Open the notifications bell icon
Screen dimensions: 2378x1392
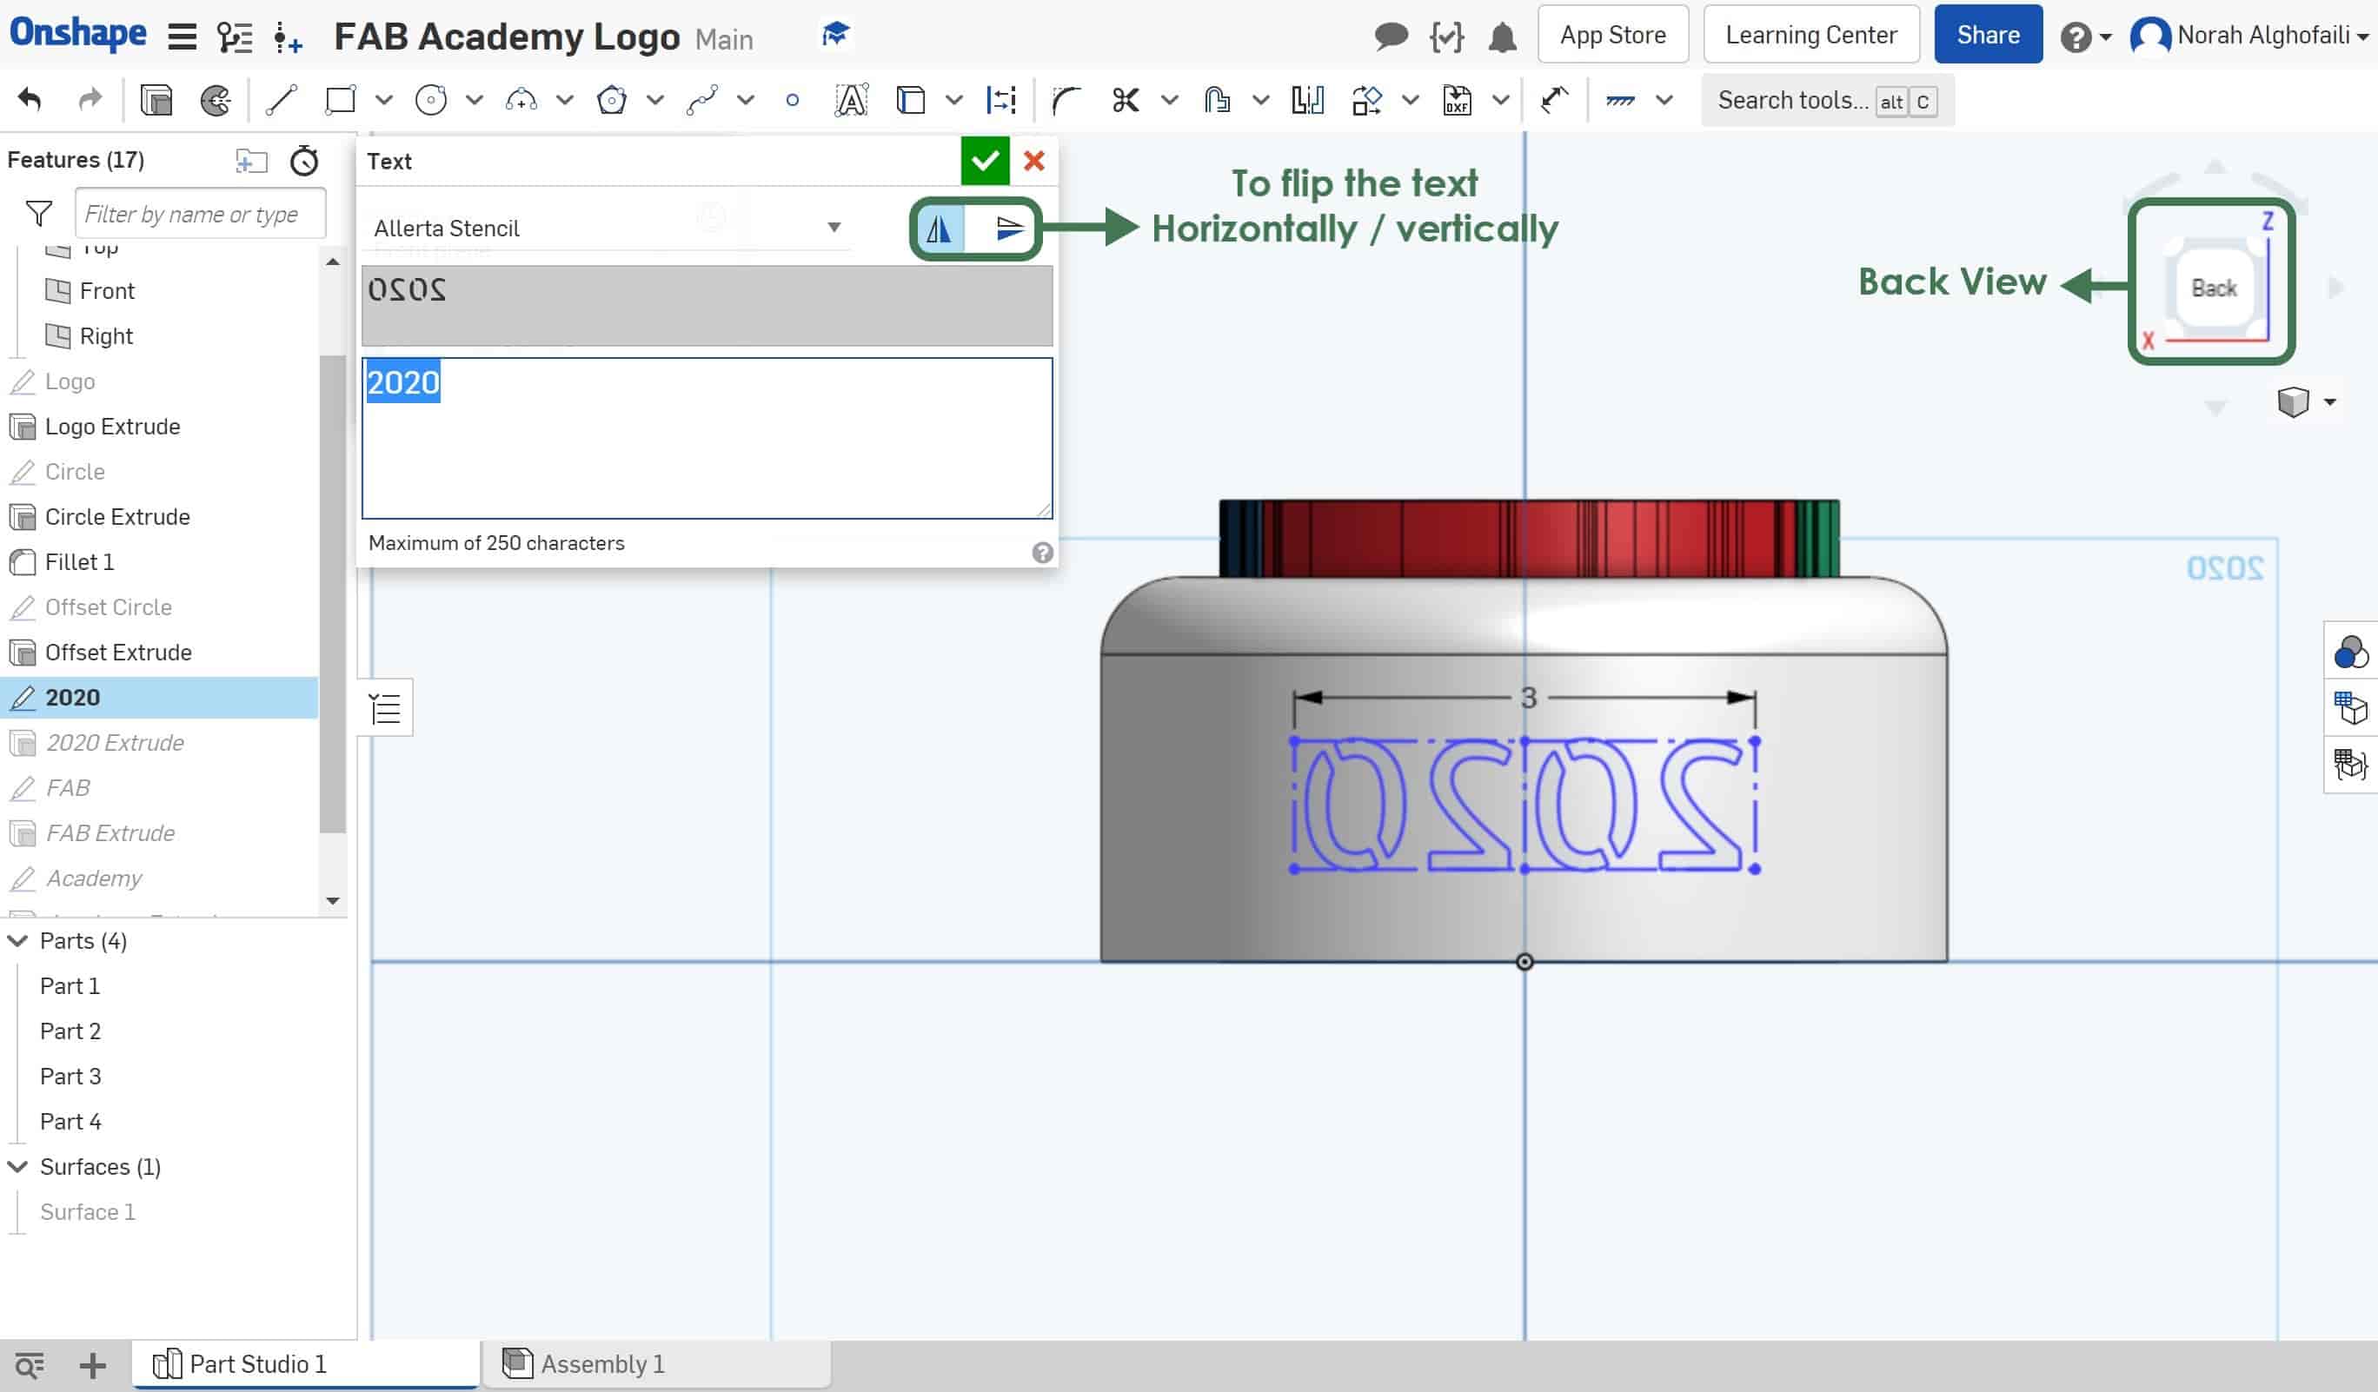1502,36
